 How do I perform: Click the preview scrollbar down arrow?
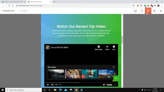[122, 87]
